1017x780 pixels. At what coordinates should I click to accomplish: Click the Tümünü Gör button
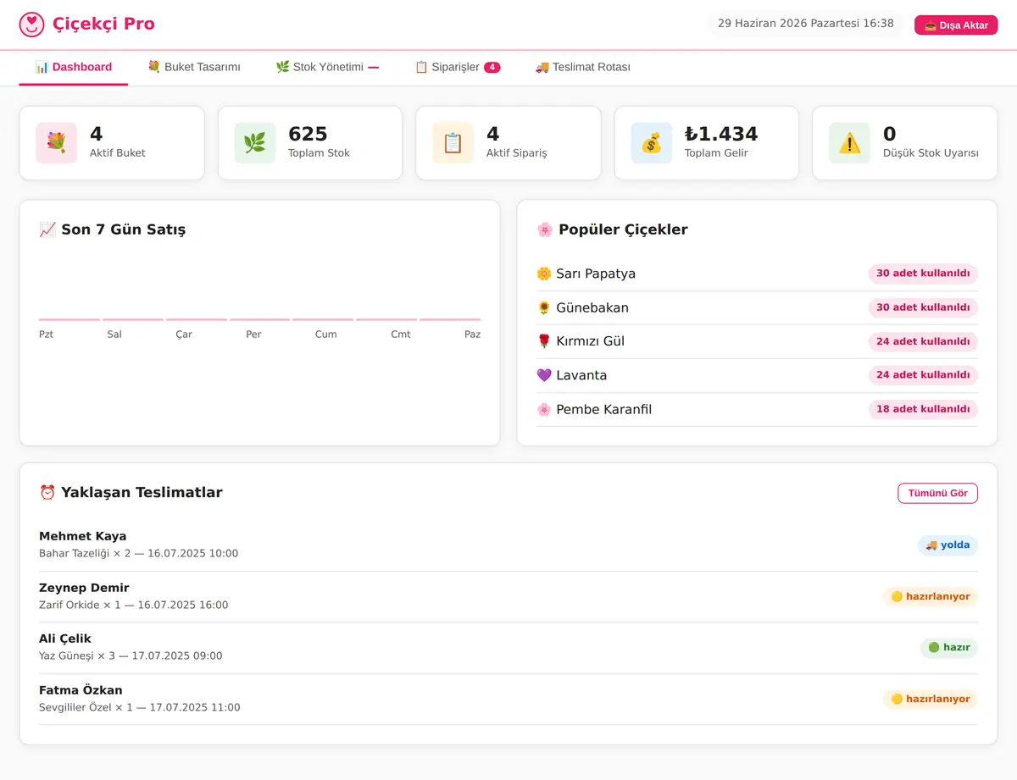click(937, 493)
